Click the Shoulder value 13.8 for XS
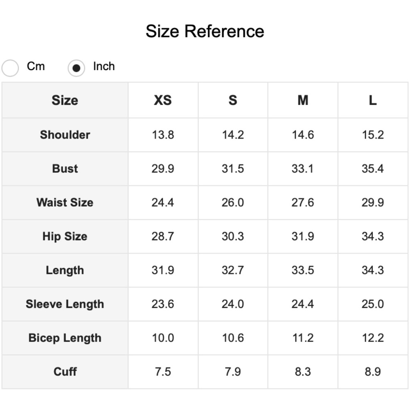This screenshot has height=410, width=410. tap(163, 135)
